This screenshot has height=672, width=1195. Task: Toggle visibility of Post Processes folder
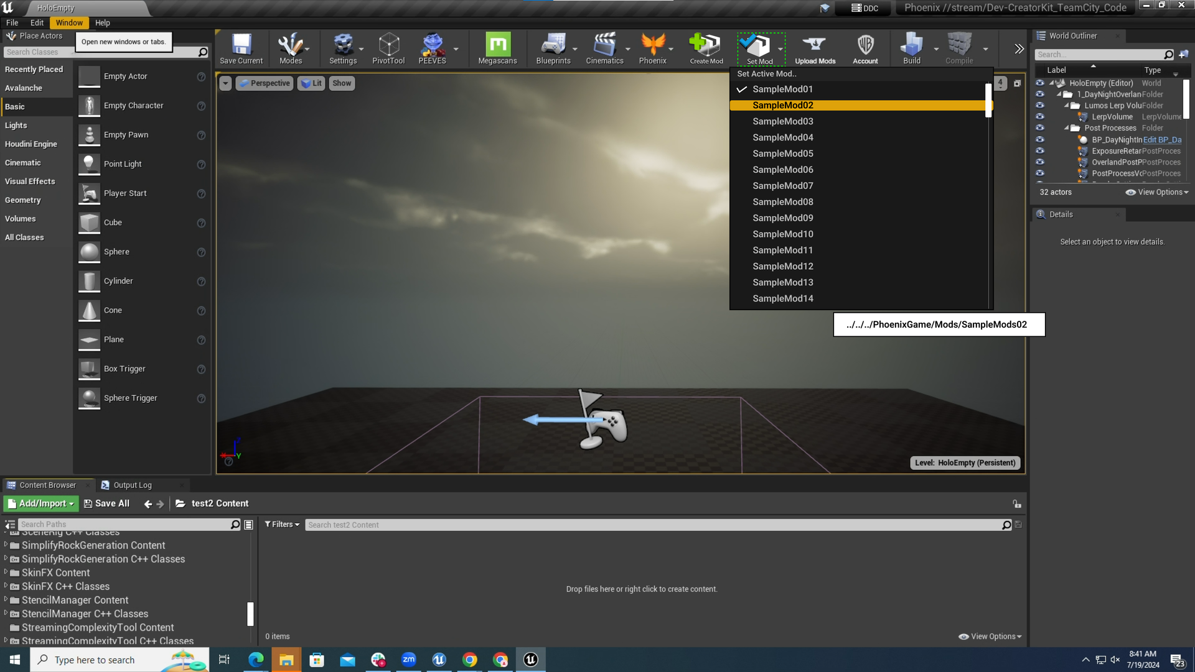1039,128
